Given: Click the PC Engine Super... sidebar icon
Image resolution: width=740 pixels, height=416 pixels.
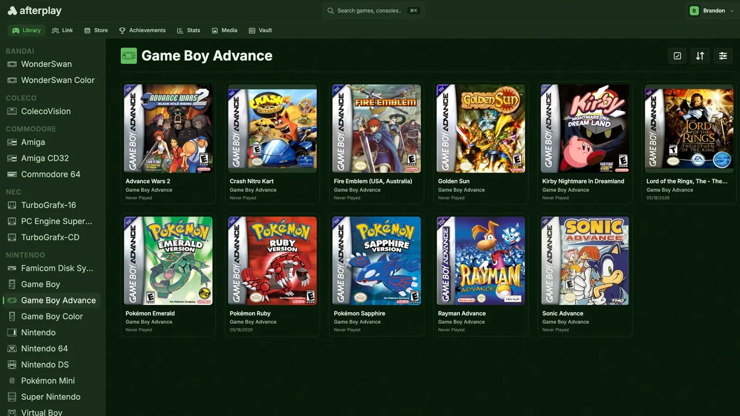Looking at the screenshot, I should coord(12,221).
